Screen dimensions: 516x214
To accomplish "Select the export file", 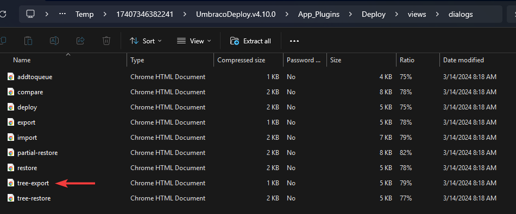I will pyautogui.click(x=26, y=122).
